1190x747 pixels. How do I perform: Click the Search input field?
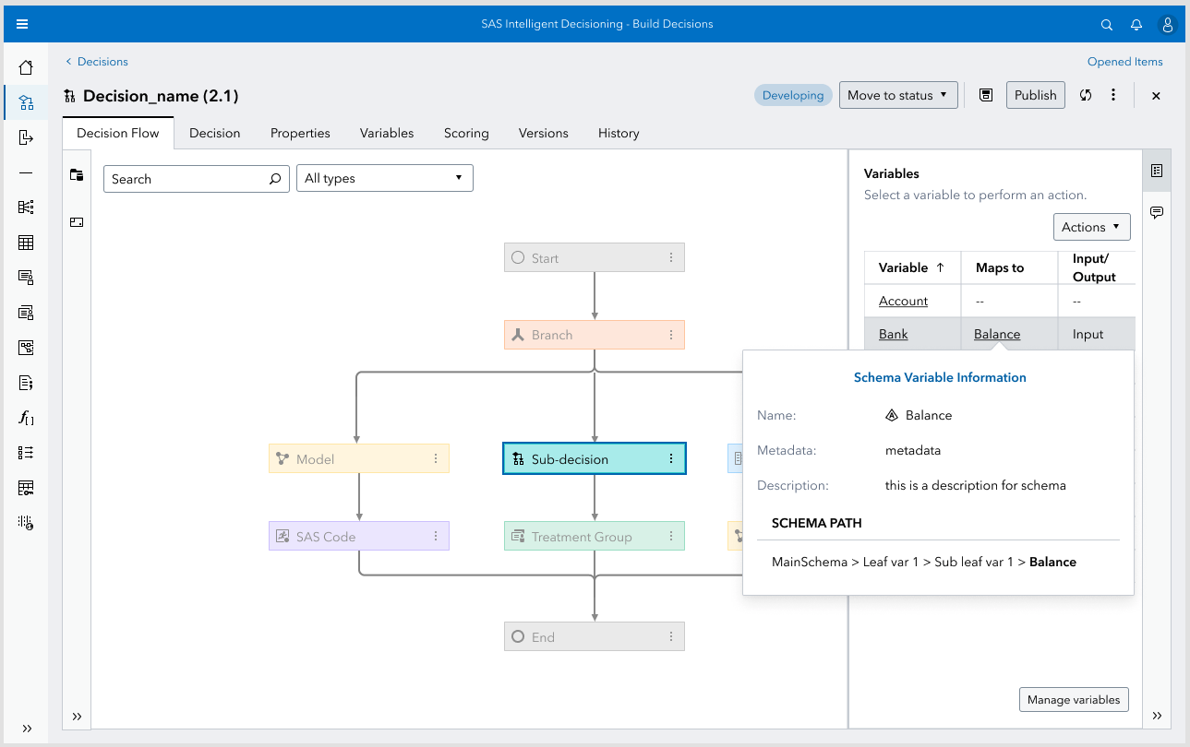coord(196,179)
